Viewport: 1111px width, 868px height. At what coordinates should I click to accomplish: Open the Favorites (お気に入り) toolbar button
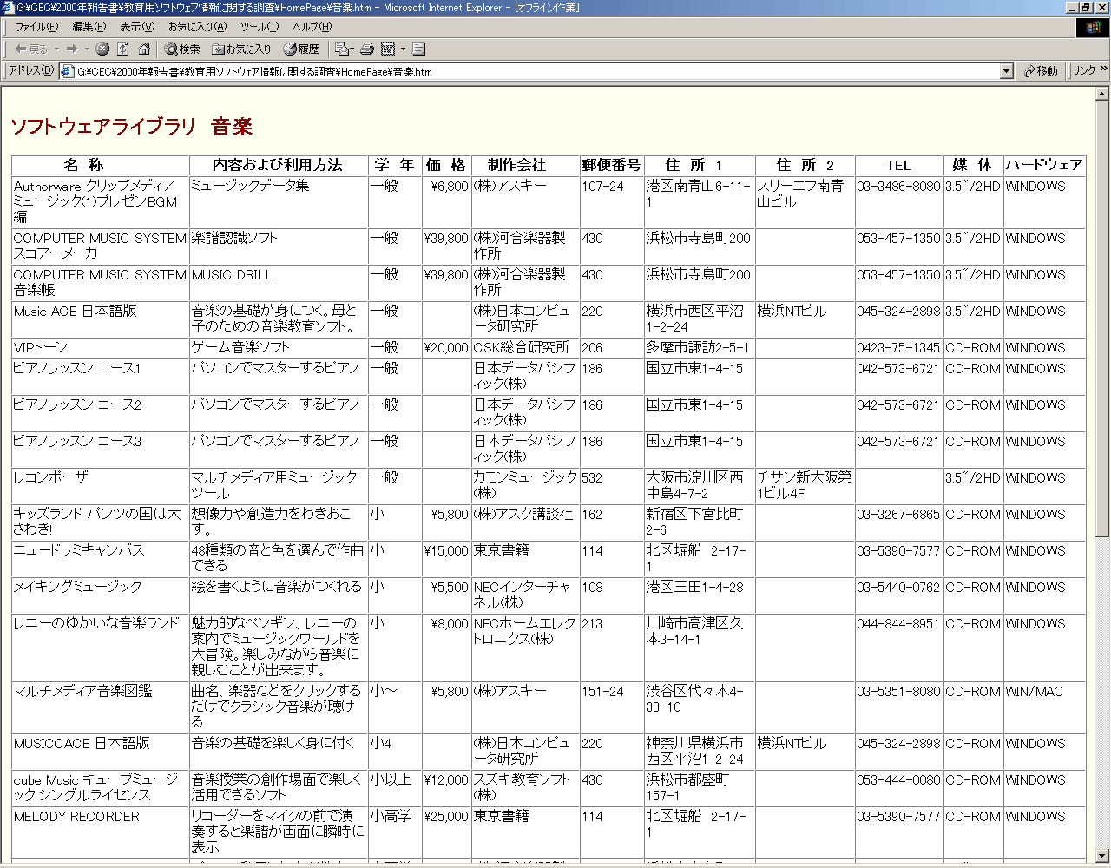pyautogui.click(x=241, y=49)
